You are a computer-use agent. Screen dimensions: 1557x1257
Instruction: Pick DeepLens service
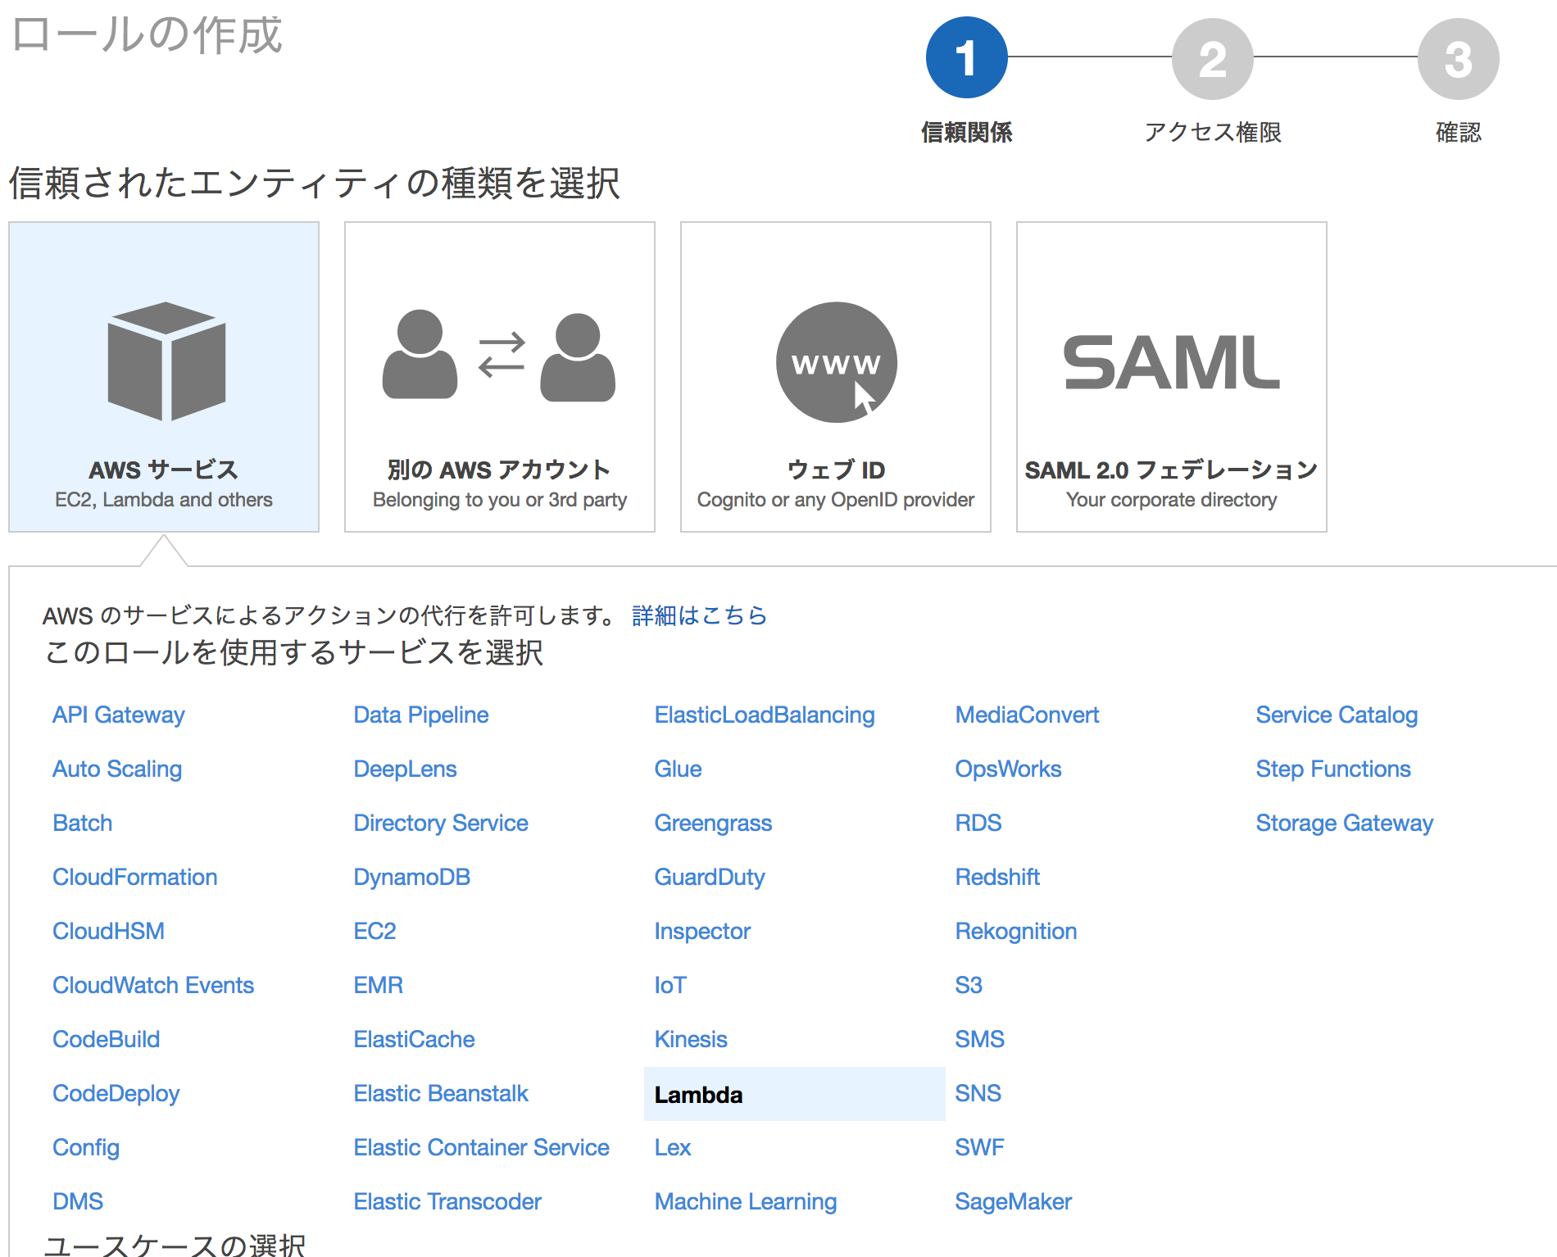coord(405,769)
